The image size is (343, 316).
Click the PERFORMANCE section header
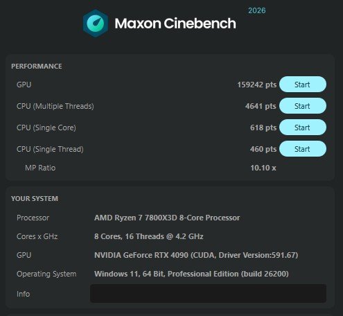pos(37,67)
